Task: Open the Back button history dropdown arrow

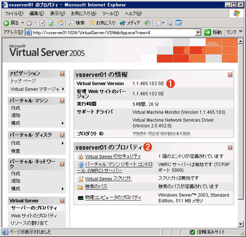Action: click(22, 23)
